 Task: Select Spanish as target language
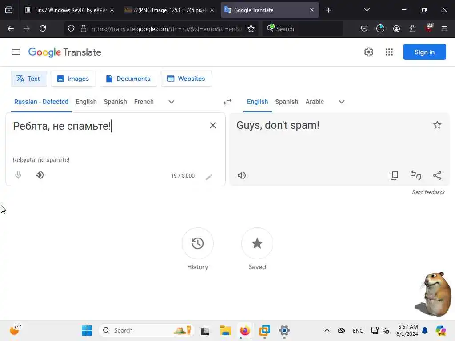(287, 102)
